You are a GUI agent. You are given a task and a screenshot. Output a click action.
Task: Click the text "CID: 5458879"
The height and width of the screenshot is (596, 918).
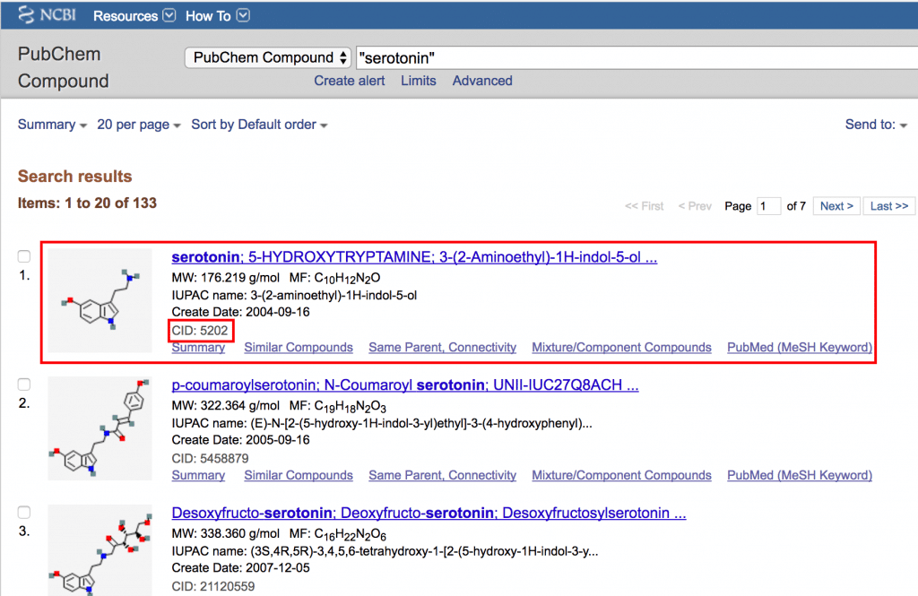pos(210,458)
